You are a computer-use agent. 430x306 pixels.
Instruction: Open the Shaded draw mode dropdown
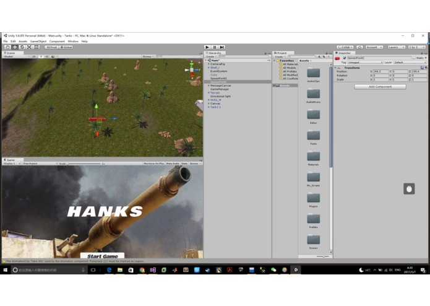pos(16,56)
